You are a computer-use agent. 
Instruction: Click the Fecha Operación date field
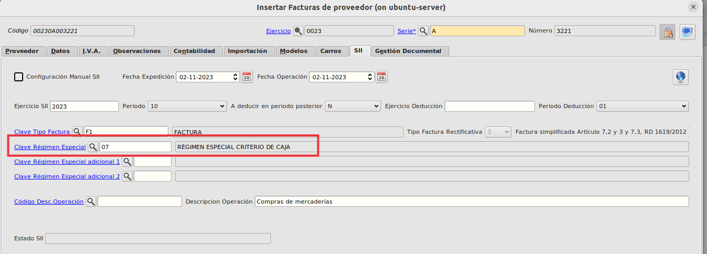[341, 77]
